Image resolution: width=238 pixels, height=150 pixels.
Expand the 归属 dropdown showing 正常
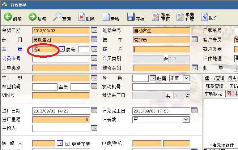click(x=186, y=78)
